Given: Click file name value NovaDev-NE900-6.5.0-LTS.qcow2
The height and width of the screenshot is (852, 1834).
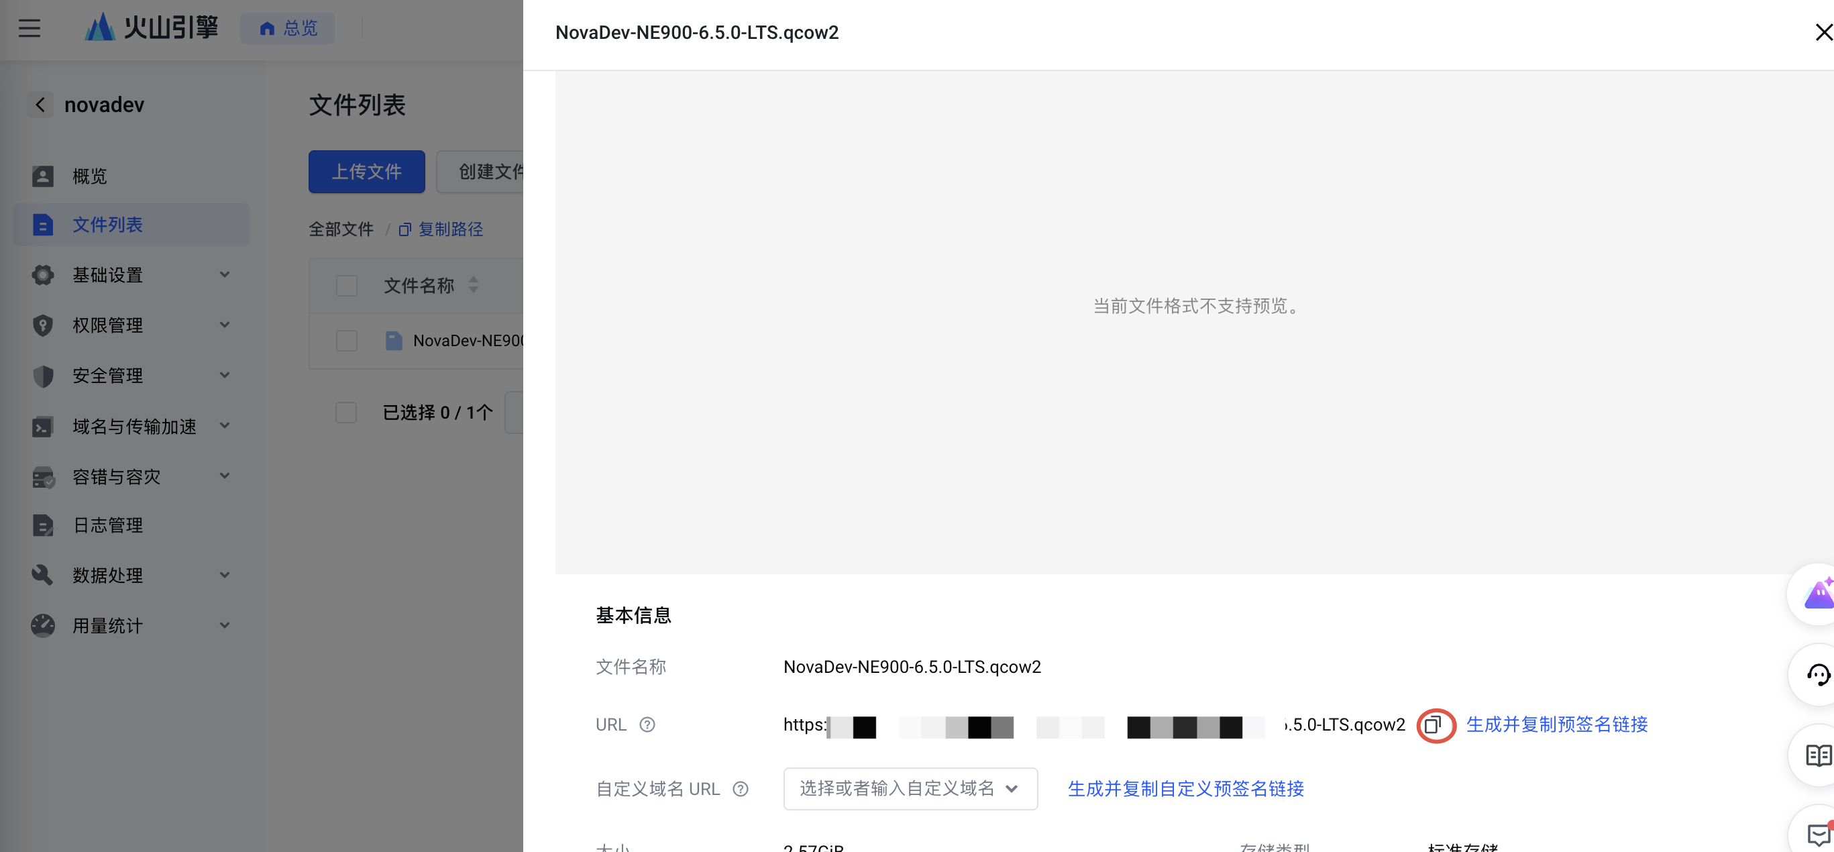Looking at the screenshot, I should [x=912, y=667].
